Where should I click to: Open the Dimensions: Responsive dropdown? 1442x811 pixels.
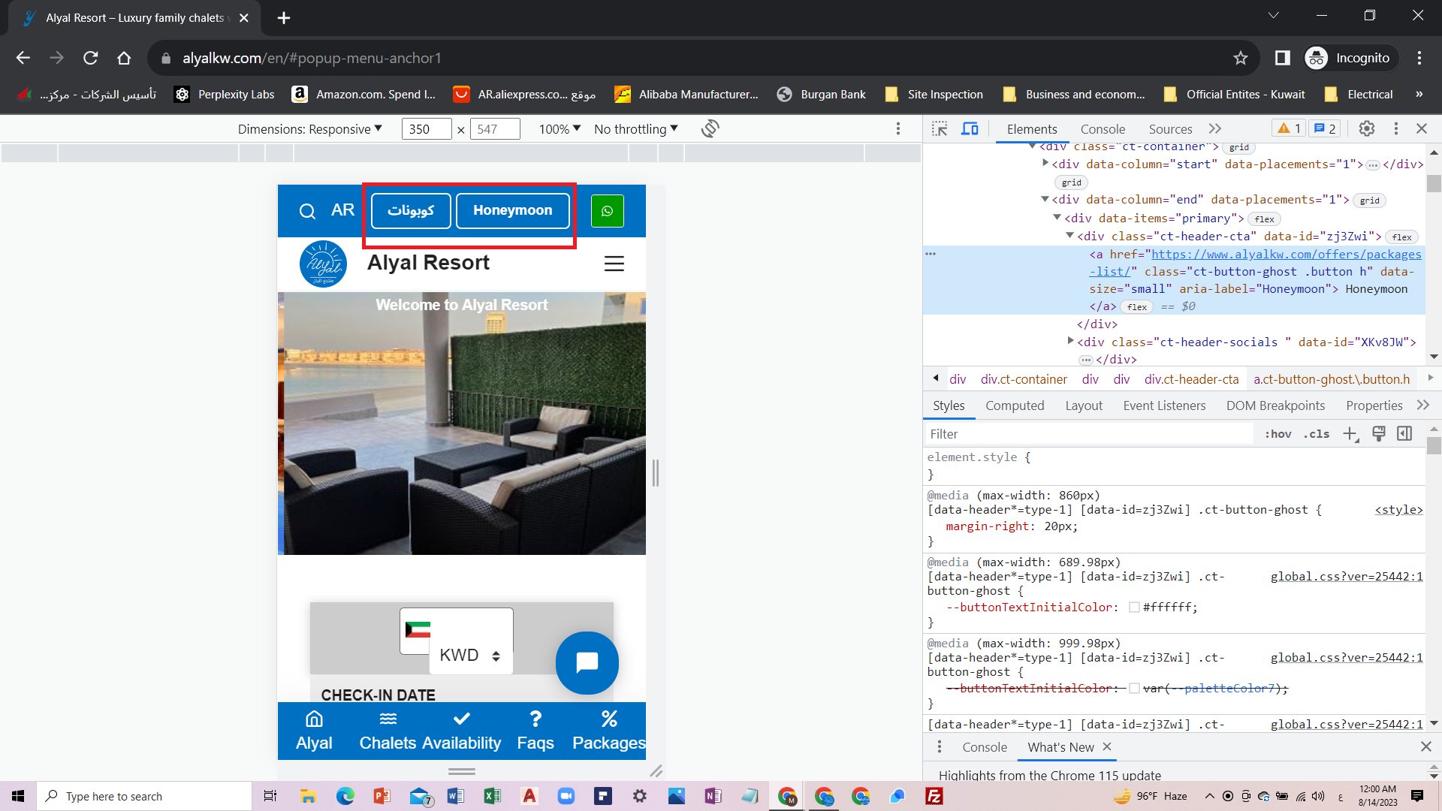click(310, 129)
